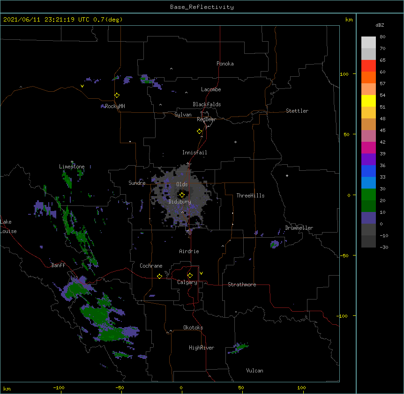The image size is (404, 394).
Task: Click the HighRiver label
Action: tap(202, 348)
